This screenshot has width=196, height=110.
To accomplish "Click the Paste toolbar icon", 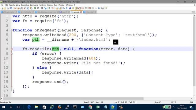I will tap(31, 8).
